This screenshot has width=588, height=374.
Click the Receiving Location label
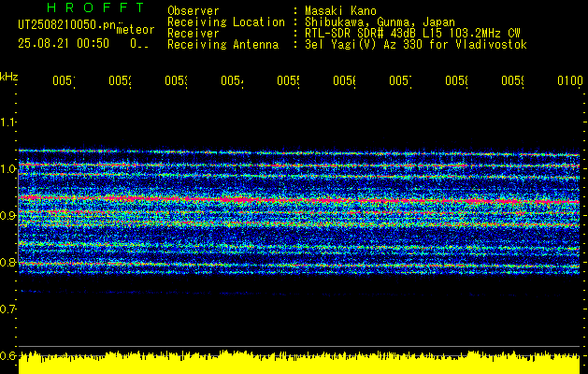pos(226,22)
